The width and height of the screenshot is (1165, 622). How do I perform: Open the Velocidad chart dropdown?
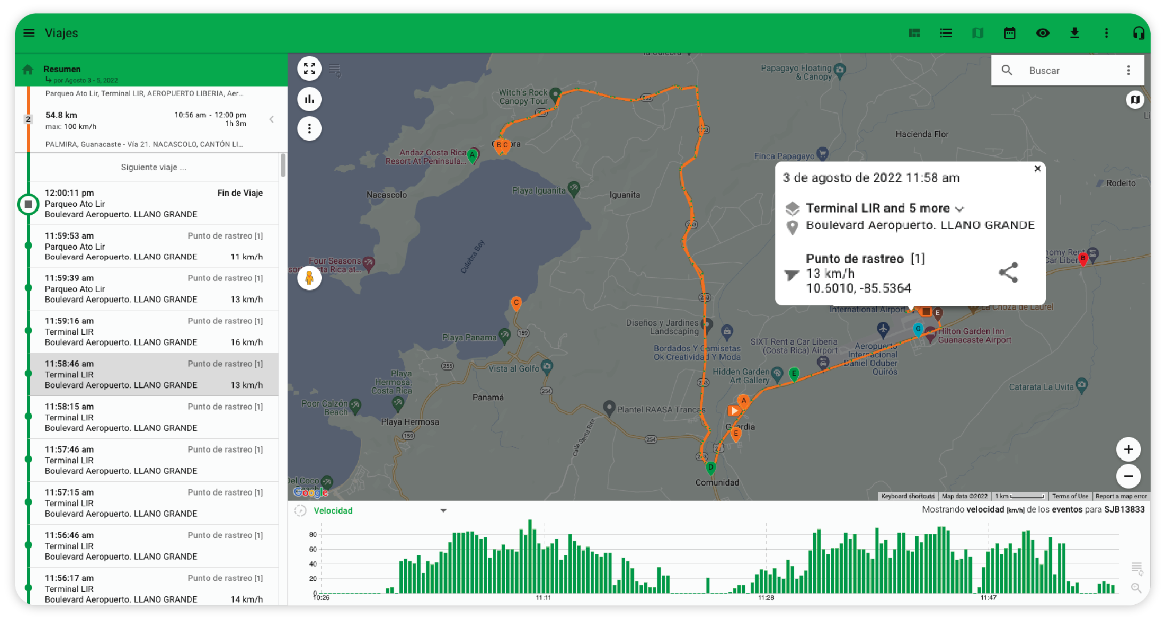[443, 510]
